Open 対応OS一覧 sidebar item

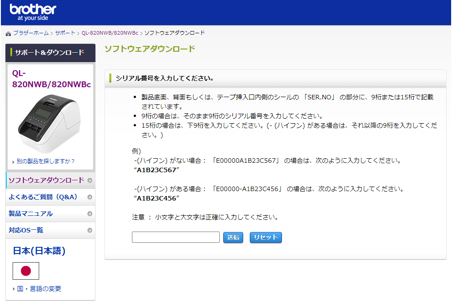26,230
